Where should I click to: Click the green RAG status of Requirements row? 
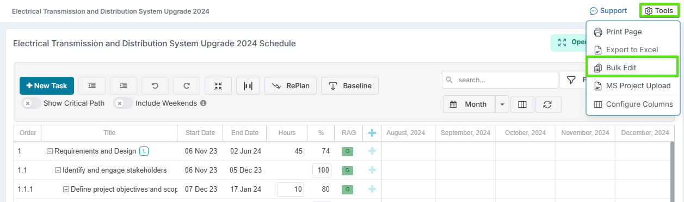(347, 151)
